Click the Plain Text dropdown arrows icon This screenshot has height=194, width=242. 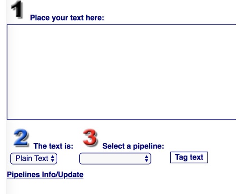coord(53,159)
